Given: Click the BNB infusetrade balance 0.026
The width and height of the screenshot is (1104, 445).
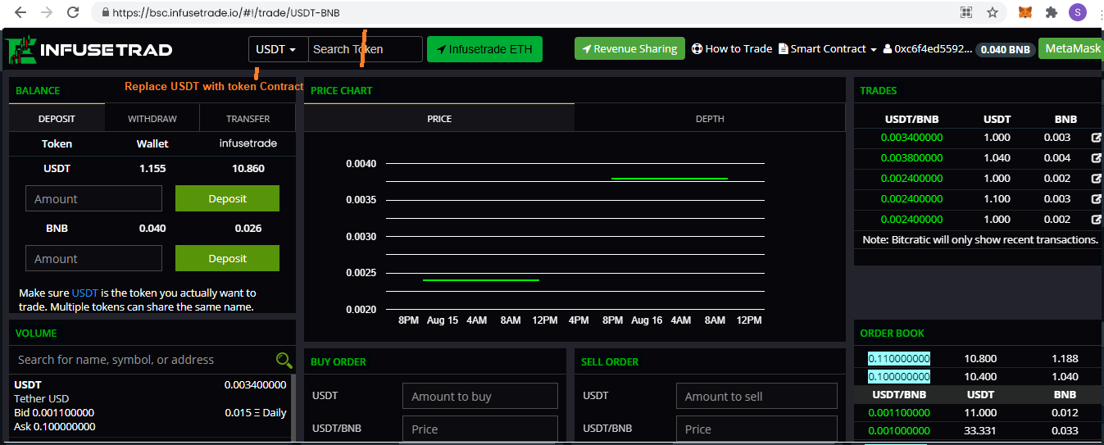Looking at the screenshot, I should (248, 228).
